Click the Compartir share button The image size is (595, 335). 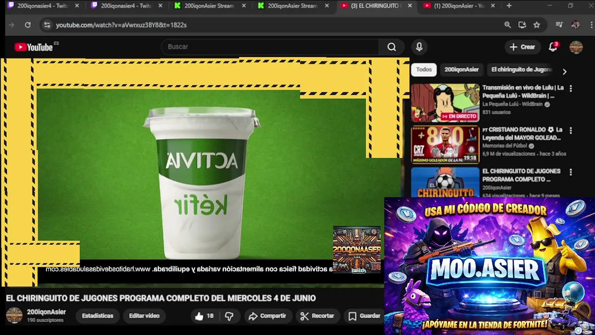tap(267, 316)
